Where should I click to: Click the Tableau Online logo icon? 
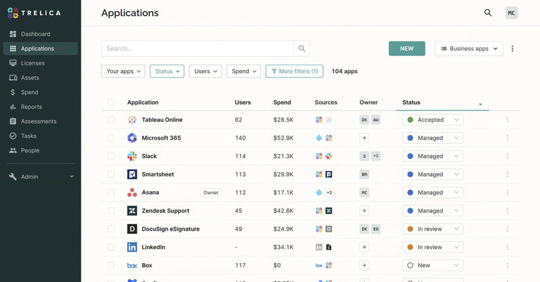132,120
